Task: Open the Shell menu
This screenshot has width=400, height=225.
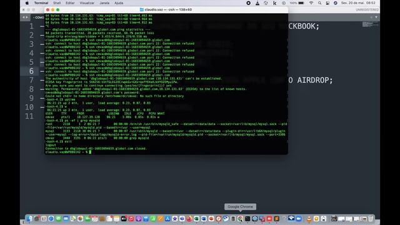Action: point(57,3)
